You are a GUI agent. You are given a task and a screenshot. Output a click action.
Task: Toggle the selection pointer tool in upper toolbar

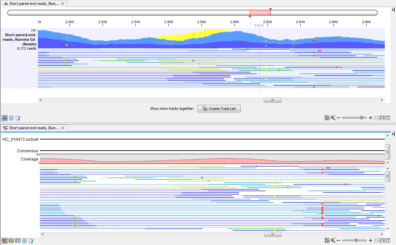pyautogui.click(x=327, y=118)
